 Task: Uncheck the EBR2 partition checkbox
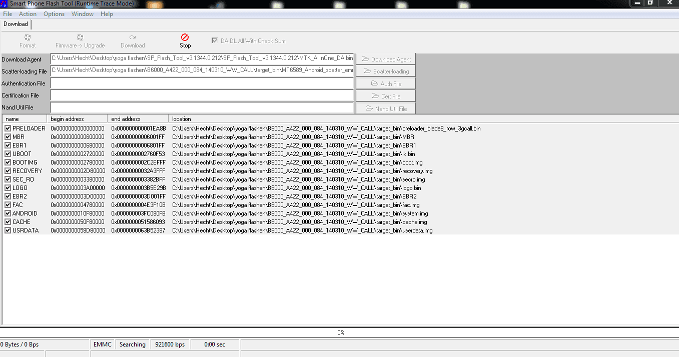8,196
